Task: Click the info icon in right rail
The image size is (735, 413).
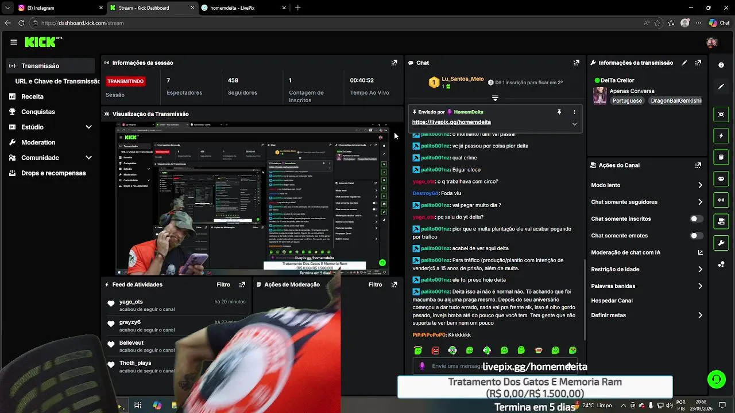Action: pyautogui.click(x=721, y=65)
